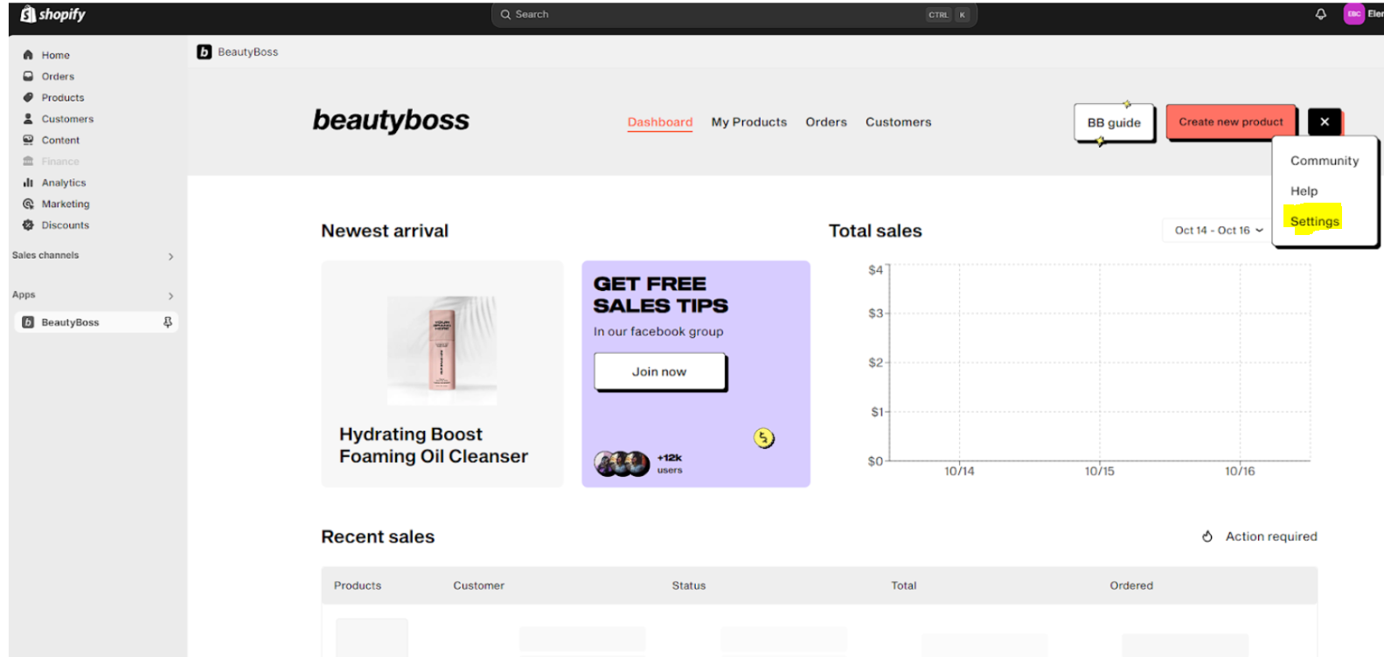Screen dimensions: 1384x657
Task: Click the CTRL K shortcut hint
Action: [949, 15]
